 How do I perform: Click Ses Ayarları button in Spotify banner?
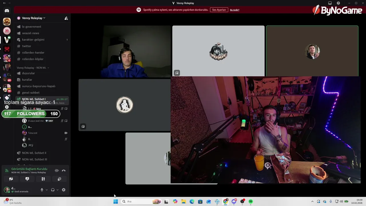pos(219,10)
